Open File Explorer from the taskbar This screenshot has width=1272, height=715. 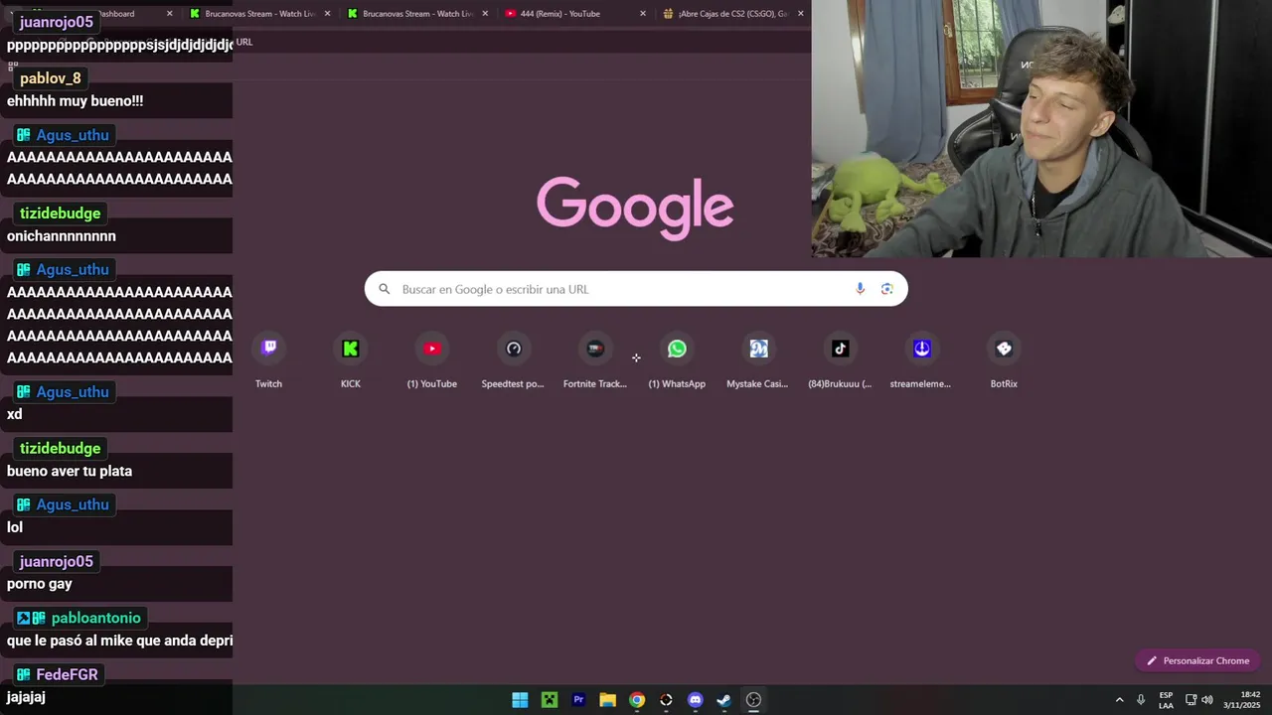click(x=607, y=700)
